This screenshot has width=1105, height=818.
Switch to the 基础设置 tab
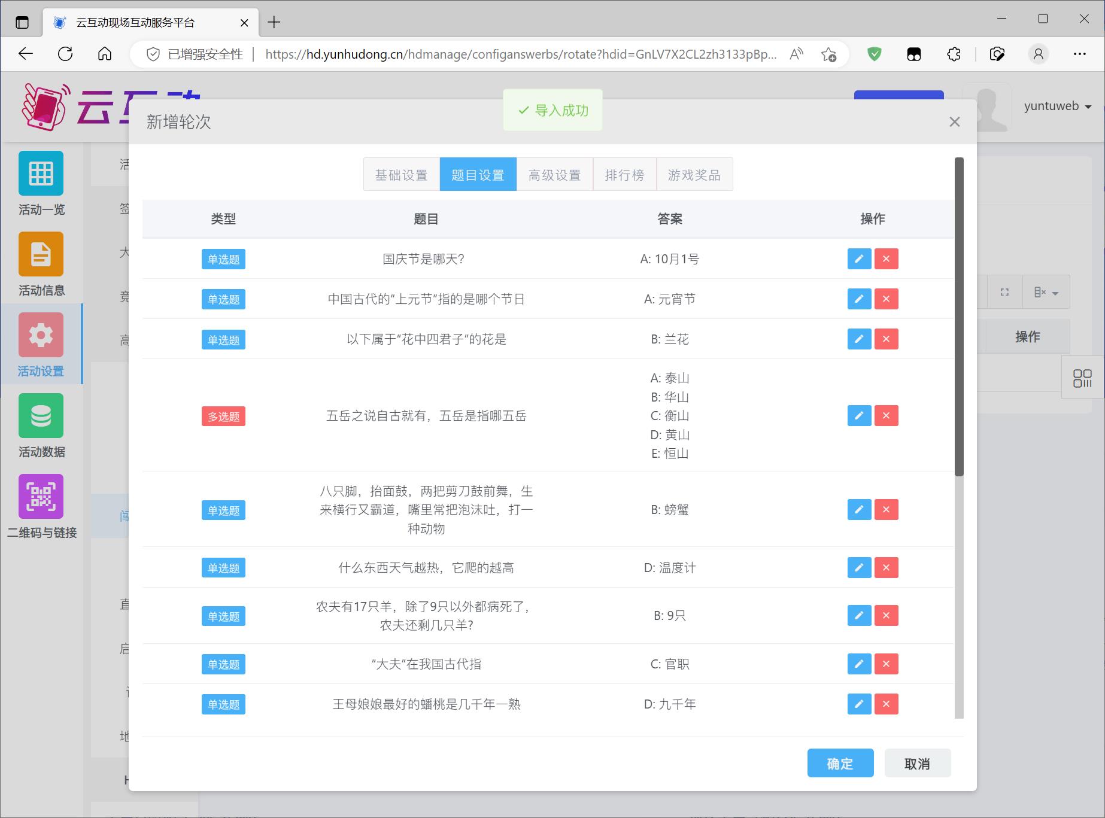point(401,175)
